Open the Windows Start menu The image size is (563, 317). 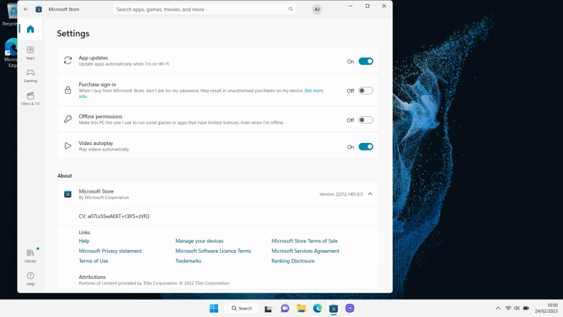214,308
